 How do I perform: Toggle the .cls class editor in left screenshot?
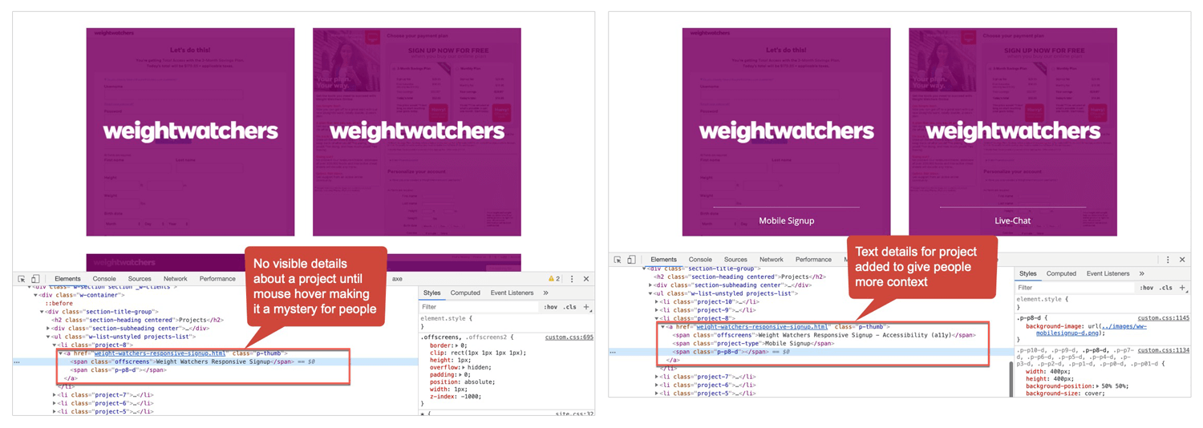coord(569,307)
